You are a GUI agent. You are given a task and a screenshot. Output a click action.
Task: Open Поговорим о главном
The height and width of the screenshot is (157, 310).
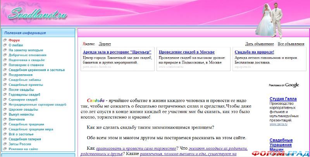(x=26, y=65)
